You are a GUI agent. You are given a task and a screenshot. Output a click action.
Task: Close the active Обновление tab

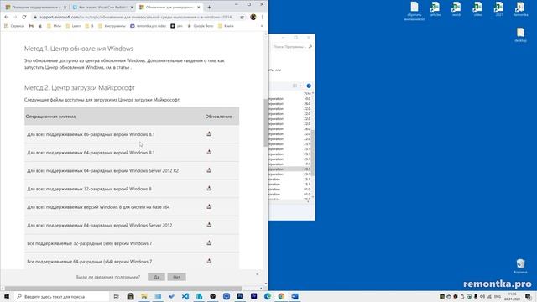[199, 8]
